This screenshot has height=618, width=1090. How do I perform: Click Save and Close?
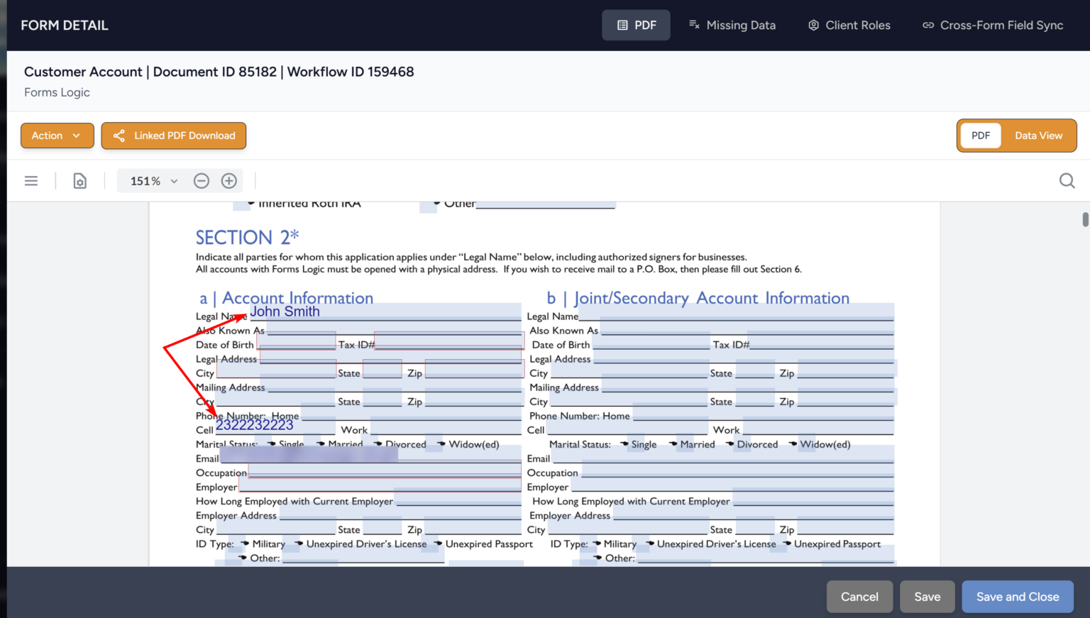[1018, 597]
